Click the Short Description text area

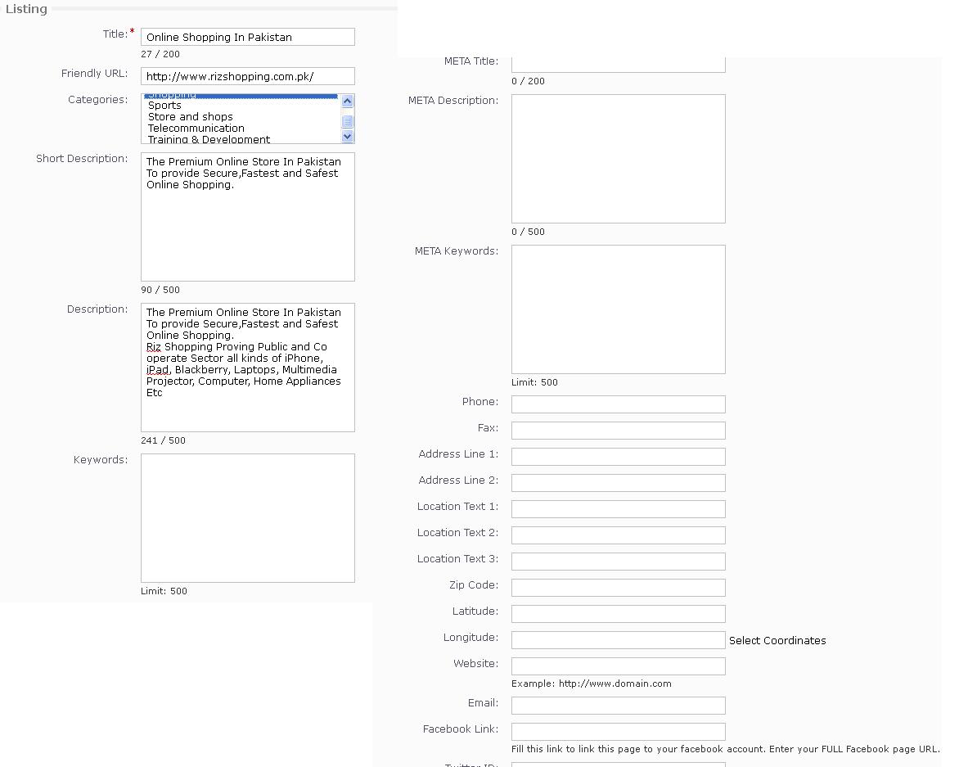[247, 217]
